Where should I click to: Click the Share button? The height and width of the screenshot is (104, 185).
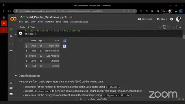pyautogui.click(x=162, y=19)
